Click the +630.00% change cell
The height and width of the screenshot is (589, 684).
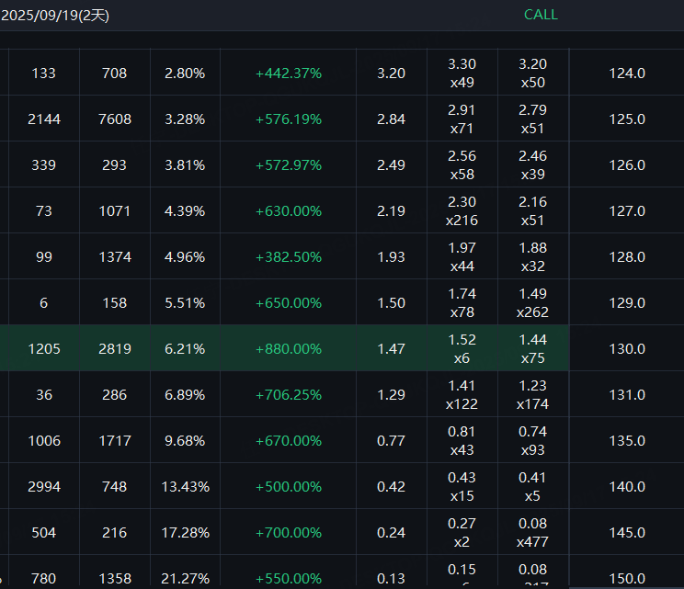[x=289, y=211]
